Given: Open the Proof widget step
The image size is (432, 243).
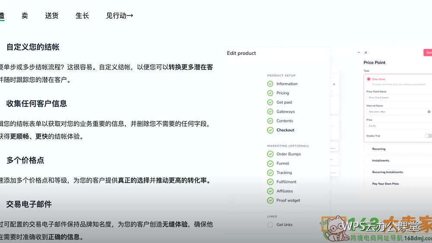Looking at the screenshot, I should point(288,200).
